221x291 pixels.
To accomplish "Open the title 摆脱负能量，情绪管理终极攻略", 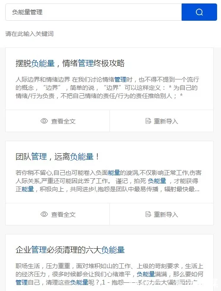I will coord(70,63).
